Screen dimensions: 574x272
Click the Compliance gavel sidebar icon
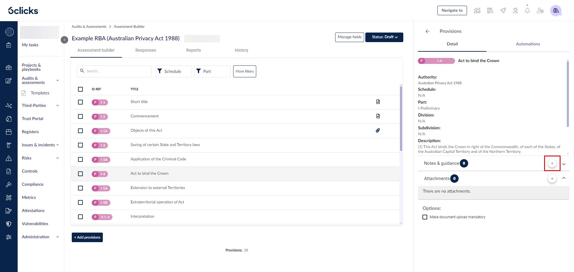pyautogui.click(x=9, y=185)
